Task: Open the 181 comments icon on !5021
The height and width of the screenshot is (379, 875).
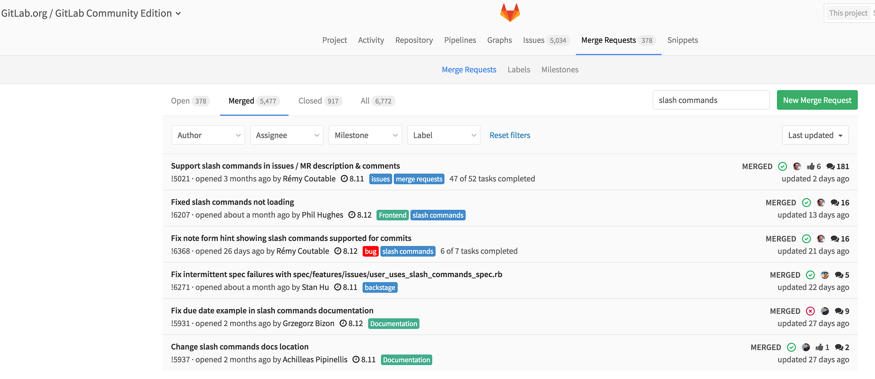Action: pyautogui.click(x=830, y=167)
